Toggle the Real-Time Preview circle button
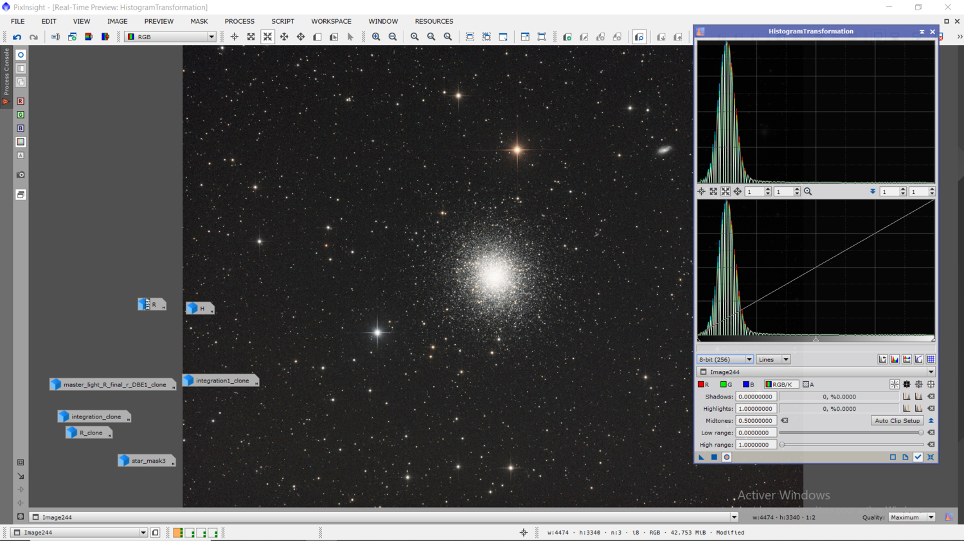964x541 pixels. (x=727, y=458)
